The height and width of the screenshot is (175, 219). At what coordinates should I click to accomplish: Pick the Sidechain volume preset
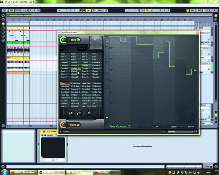coord(65,104)
